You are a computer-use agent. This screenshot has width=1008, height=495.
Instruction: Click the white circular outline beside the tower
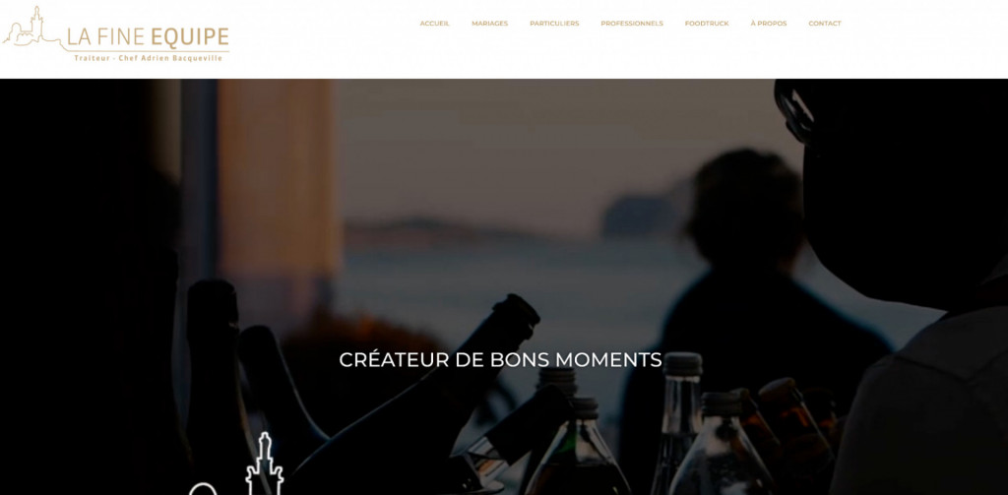point(201,489)
